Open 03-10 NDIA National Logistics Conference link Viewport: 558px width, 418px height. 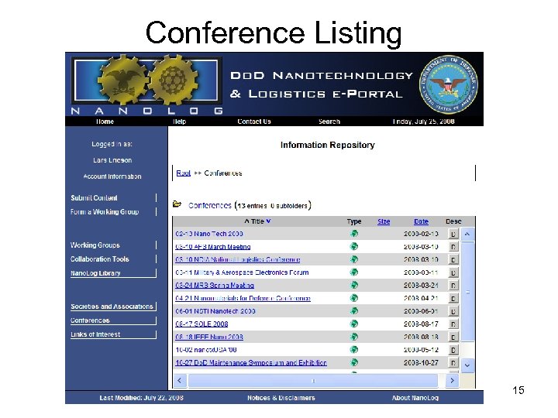point(238,259)
